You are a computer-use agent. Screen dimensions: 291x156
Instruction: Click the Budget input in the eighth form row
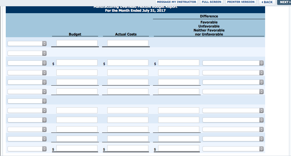pyautogui.click(x=77, y=110)
